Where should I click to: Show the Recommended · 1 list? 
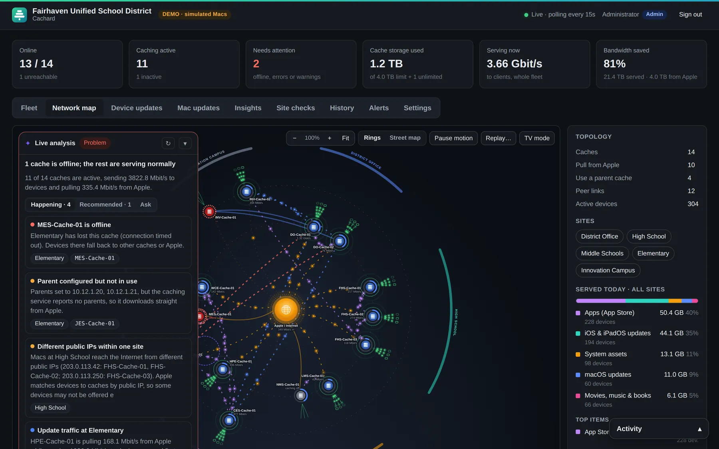[105, 205]
